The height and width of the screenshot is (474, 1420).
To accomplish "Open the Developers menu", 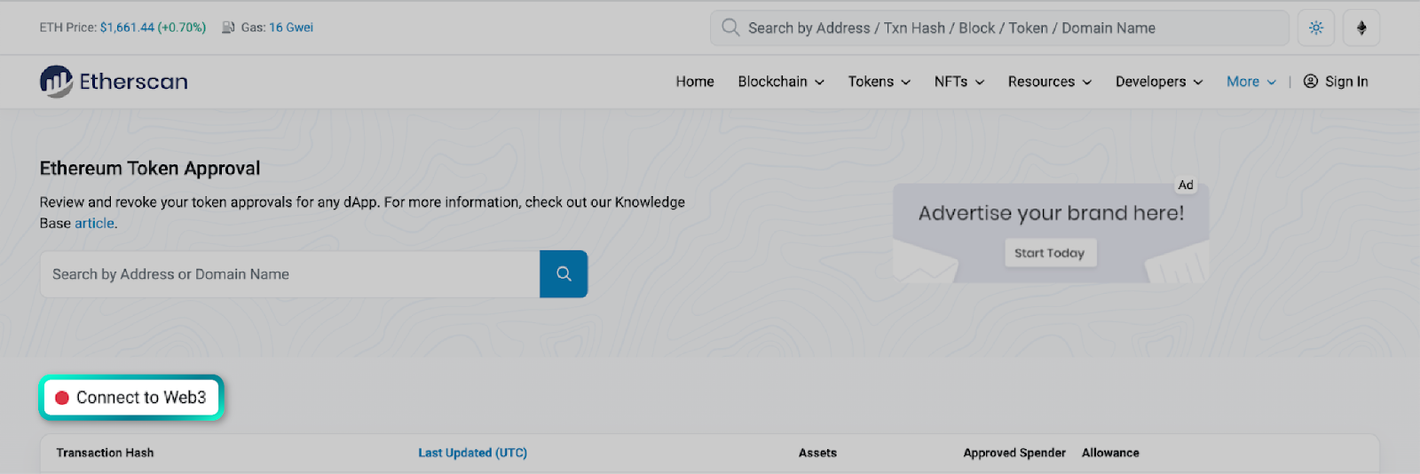I will point(1158,82).
